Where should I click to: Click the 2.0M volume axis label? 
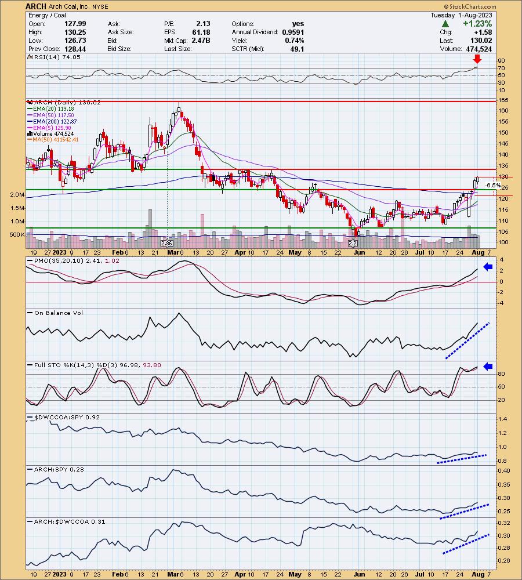[x=17, y=195]
